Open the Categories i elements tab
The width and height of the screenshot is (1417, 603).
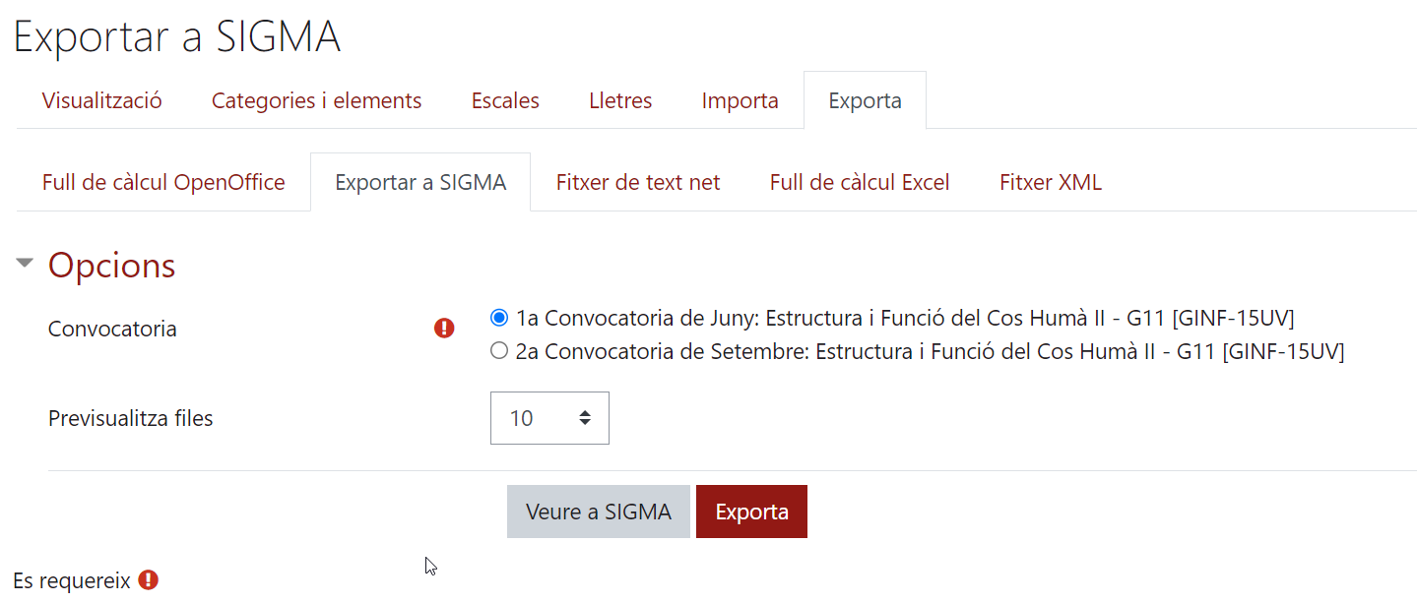pos(317,100)
